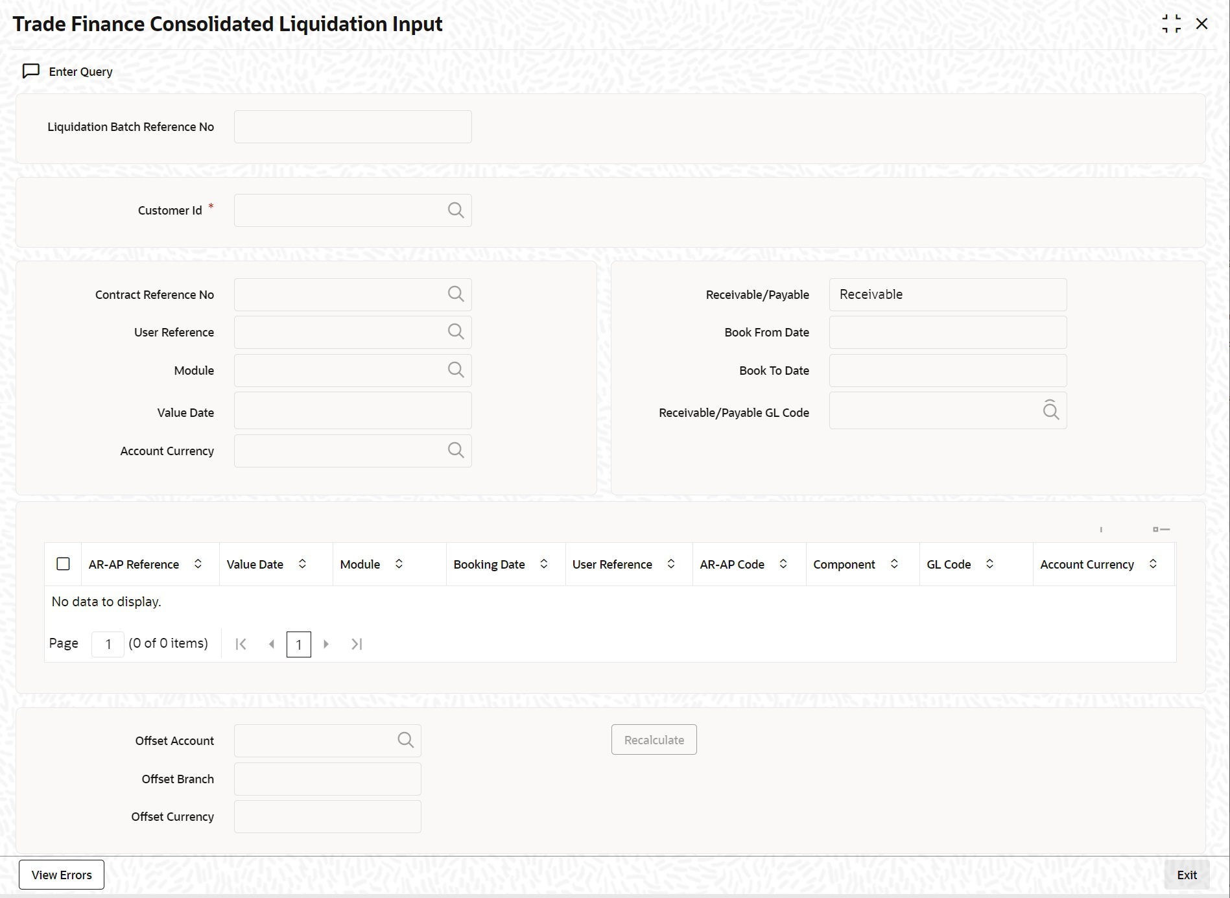1230x898 pixels.
Task: Click the Enter Query icon
Action: pos(31,71)
